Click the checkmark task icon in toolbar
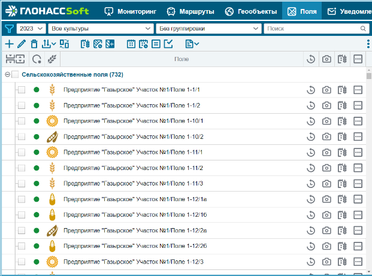Image resolution: width=372 pixels, height=276 pixels. pos(168,44)
